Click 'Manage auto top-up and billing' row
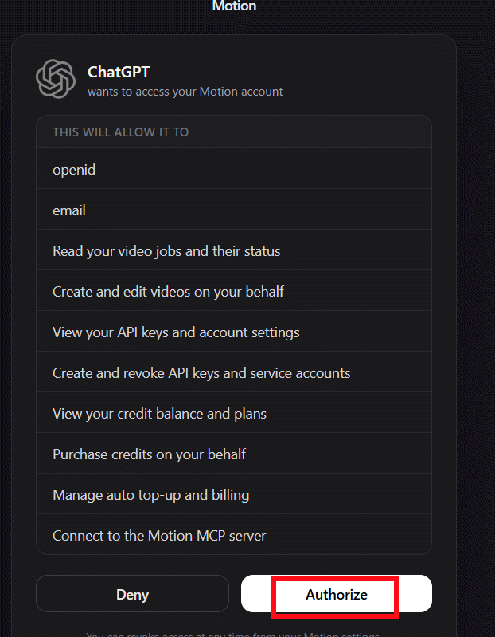 click(234, 493)
